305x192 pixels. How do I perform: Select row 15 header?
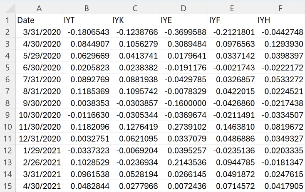click(x=7, y=186)
